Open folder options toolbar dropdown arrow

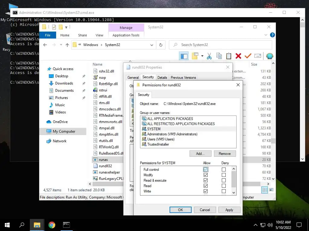point(202,56)
